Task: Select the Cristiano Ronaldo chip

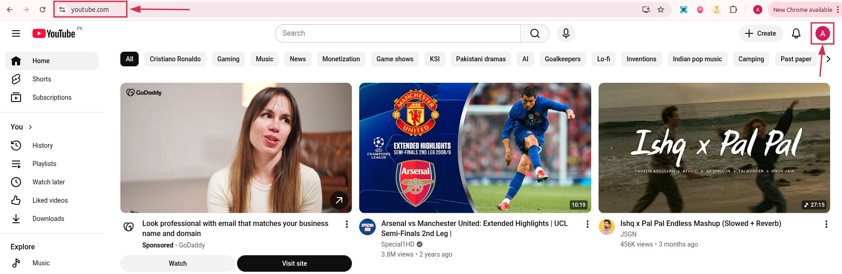Action: point(175,59)
